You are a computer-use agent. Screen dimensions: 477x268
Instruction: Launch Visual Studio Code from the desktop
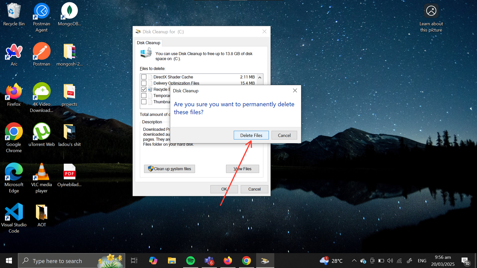[14, 212]
